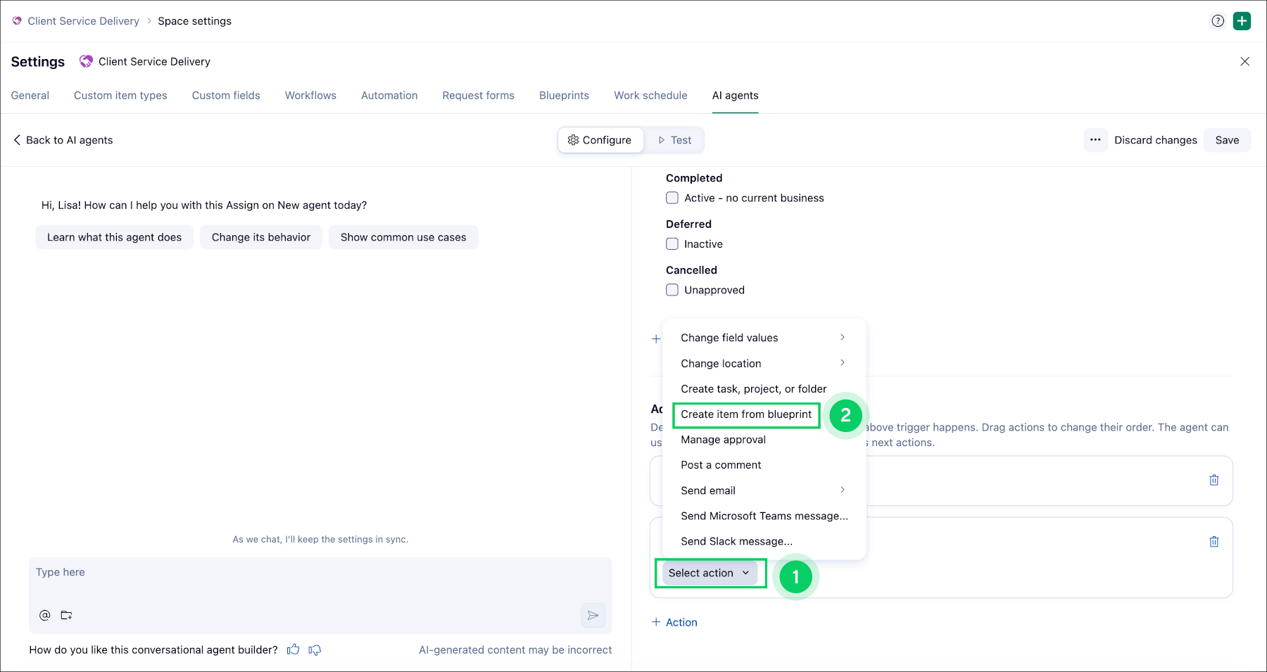Click the thumbs down feedback icon
Viewport: 1267px width, 672px height.
point(315,649)
